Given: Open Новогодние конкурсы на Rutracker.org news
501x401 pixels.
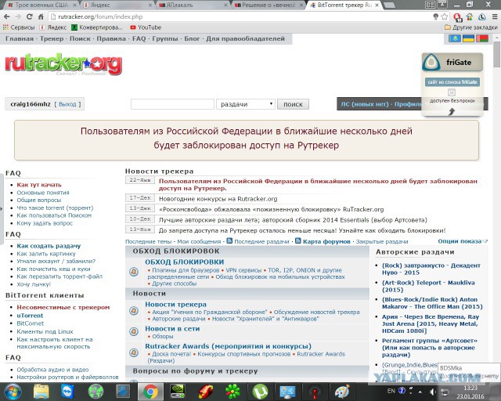Looking at the screenshot, I should [218, 199].
